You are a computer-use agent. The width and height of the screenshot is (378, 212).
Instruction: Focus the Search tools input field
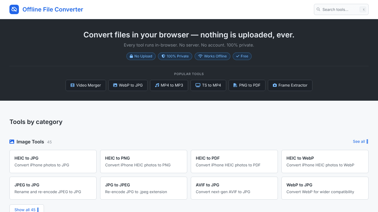point(341,9)
